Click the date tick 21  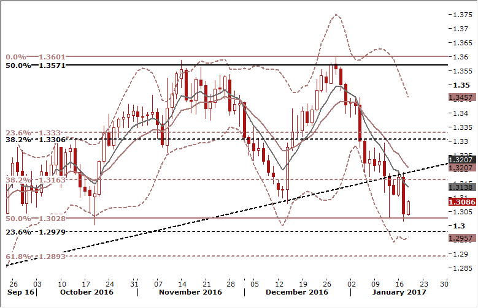tap(207, 284)
